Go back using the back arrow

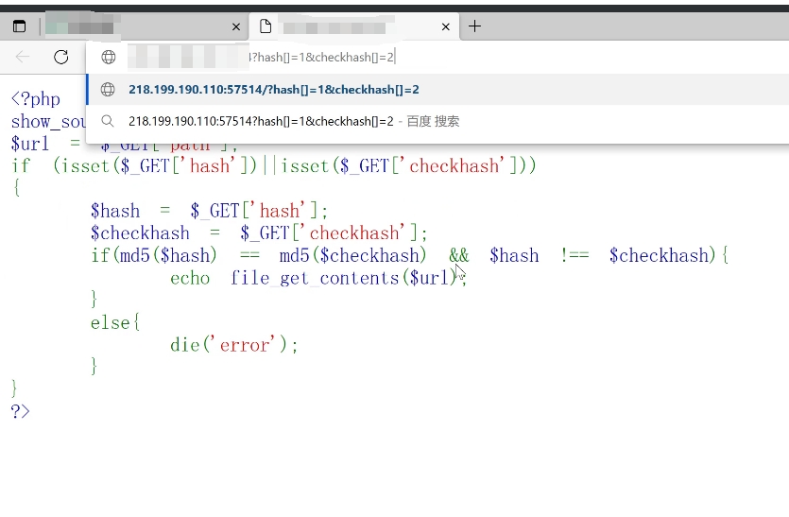[23, 57]
